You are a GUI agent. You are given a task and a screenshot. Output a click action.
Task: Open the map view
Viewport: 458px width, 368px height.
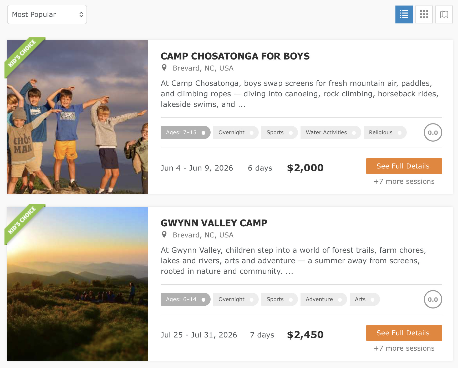pos(444,14)
